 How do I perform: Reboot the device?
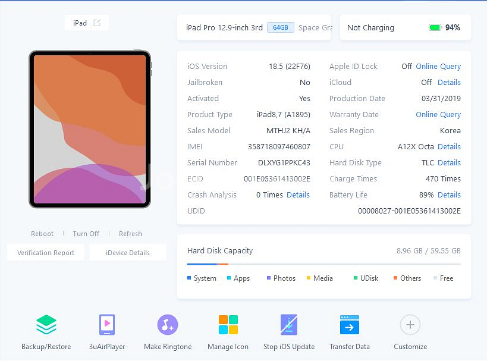(42, 234)
